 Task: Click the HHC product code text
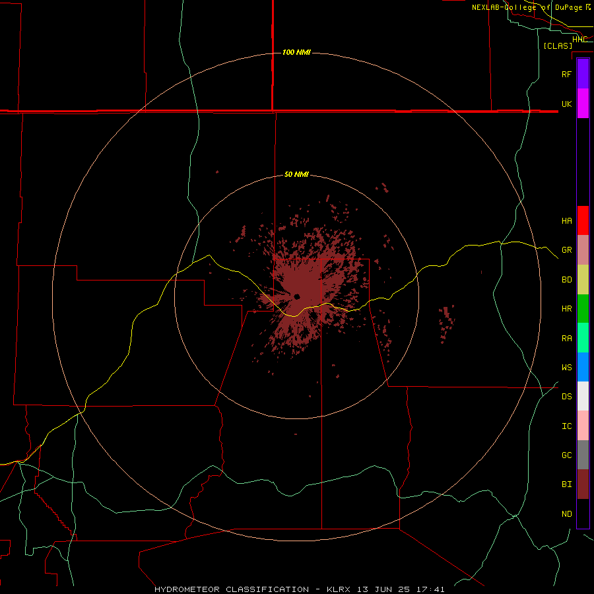579,40
